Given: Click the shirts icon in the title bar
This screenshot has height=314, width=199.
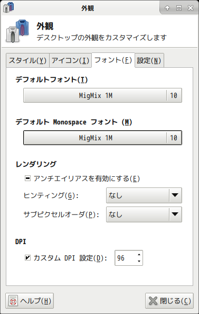Looking at the screenshot, I should (x=8, y=7).
